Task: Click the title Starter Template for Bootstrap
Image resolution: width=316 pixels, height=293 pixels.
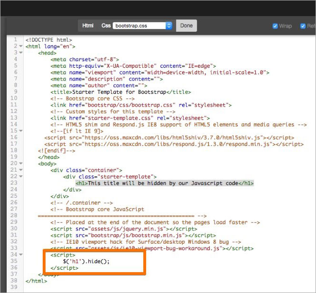Action: [x=121, y=92]
